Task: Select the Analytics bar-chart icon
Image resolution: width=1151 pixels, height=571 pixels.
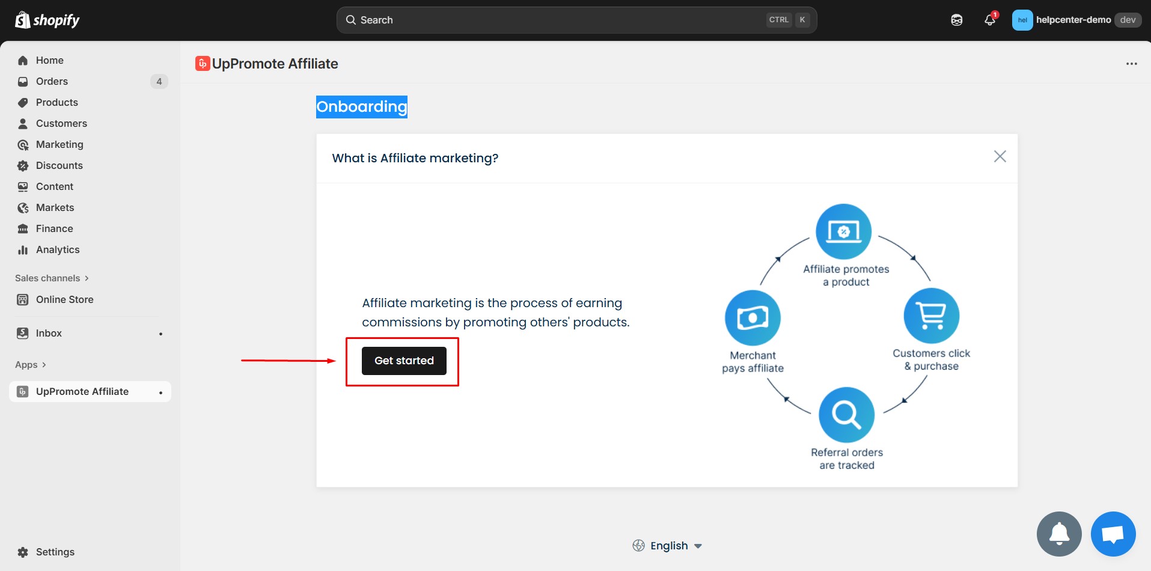Action: (x=22, y=249)
